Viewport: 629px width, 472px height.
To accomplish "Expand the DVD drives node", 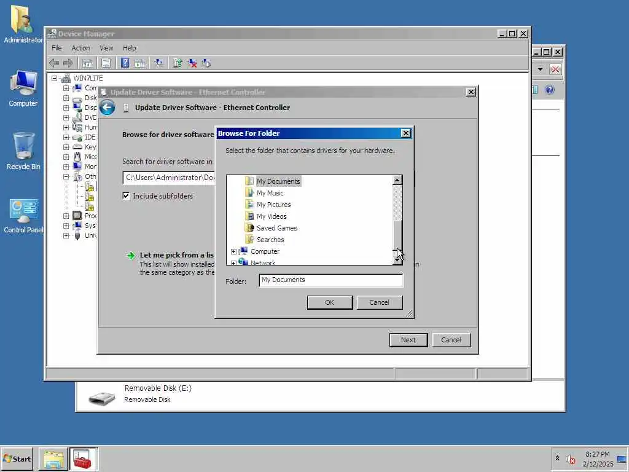I will click(x=66, y=117).
